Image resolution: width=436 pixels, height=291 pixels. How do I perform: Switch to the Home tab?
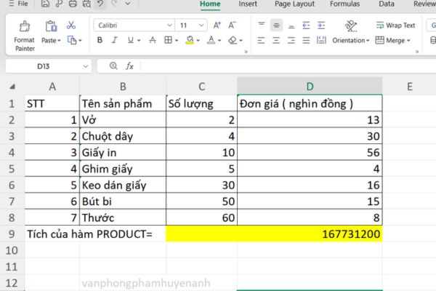pos(210,4)
